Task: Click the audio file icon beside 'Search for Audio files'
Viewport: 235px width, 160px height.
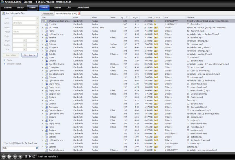Action: pos(3,13)
